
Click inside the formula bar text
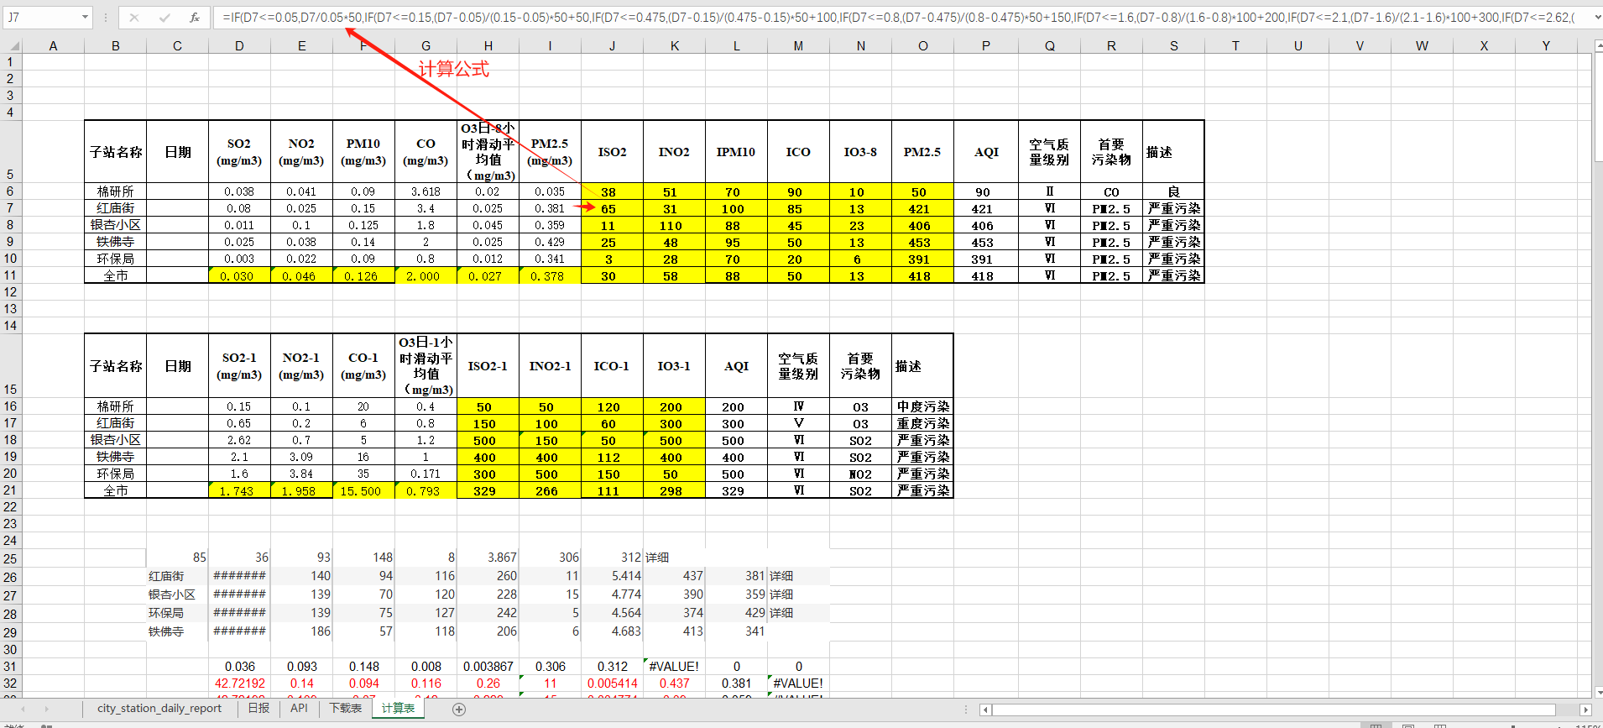839,17
